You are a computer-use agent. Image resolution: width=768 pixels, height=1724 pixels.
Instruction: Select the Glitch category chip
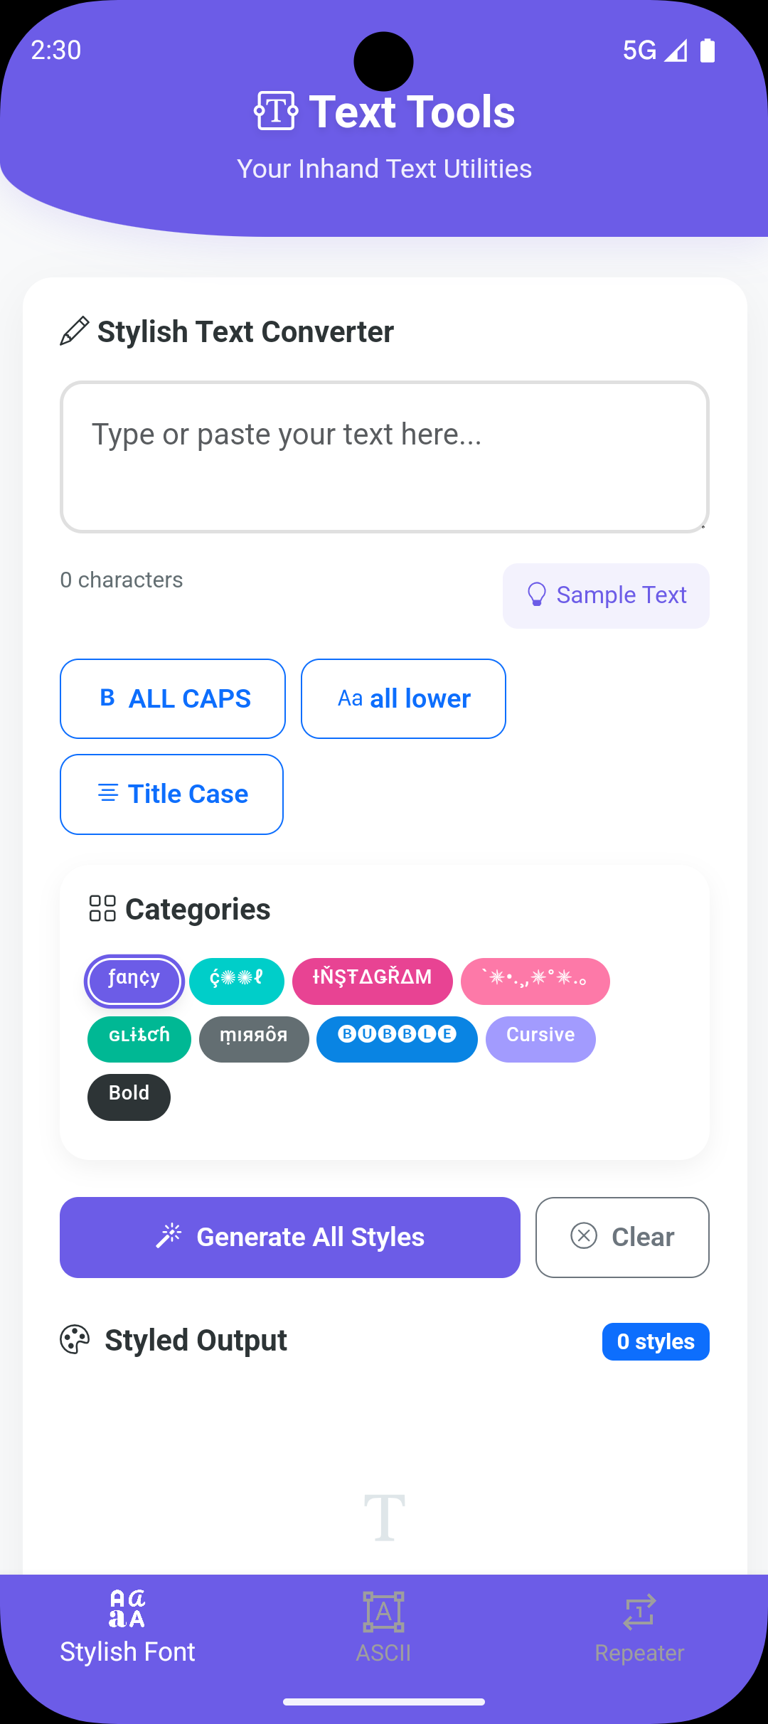click(139, 1038)
